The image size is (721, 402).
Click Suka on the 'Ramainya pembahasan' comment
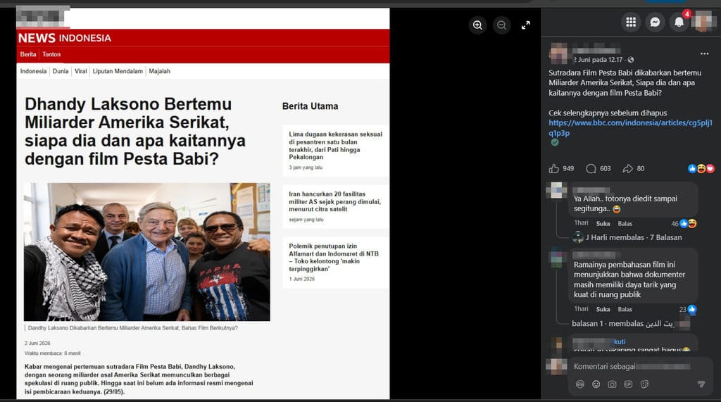click(x=603, y=310)
